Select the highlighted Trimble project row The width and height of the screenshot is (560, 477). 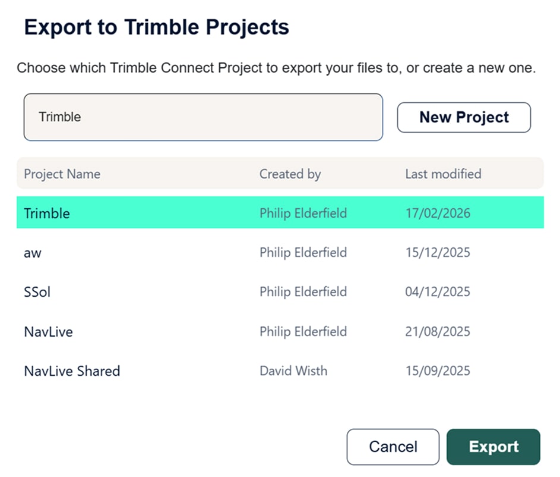47,213
